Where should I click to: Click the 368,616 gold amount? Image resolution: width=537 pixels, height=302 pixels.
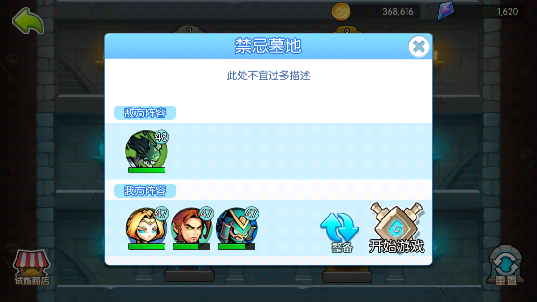pos(398,12)
